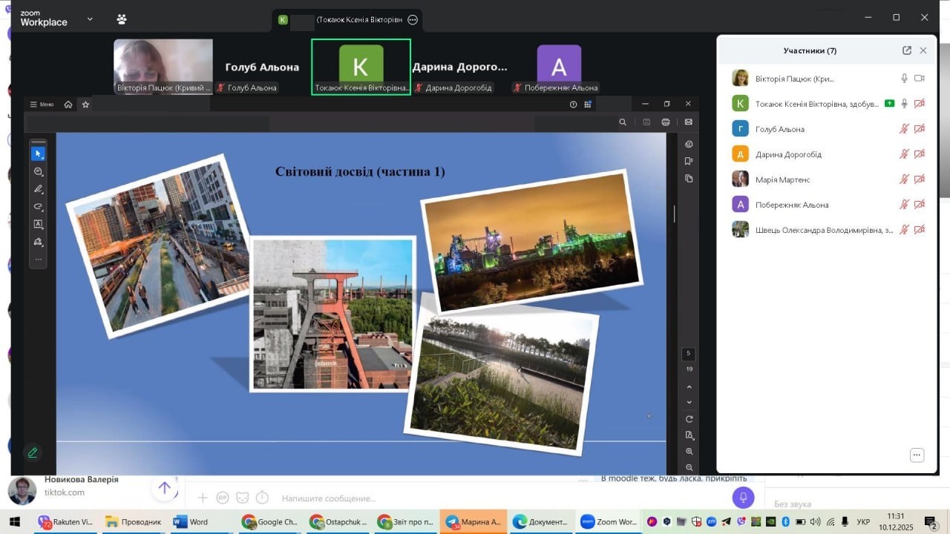The image size is (950, 534).
Task: Toggle camera for Марія Мартенс
Action: pyautogui.click(x=920, y=179)
